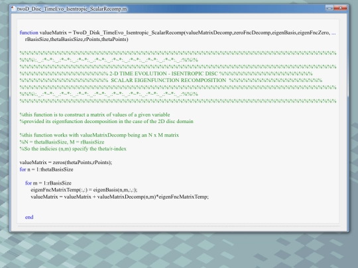Click the comment '%this function works with valueMatrixDecomp'
This screenshot has height=268, width=358.
tap(99, 135)
